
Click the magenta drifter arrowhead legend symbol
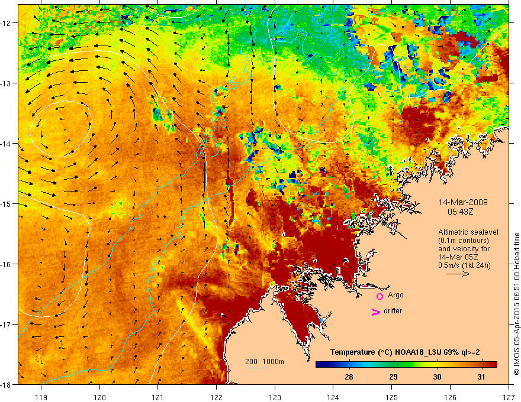(376, 312)
